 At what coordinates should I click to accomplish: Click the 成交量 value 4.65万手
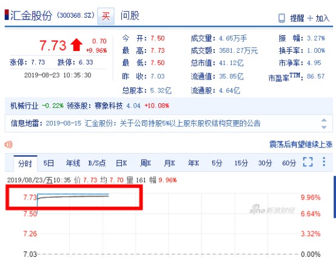233,38
